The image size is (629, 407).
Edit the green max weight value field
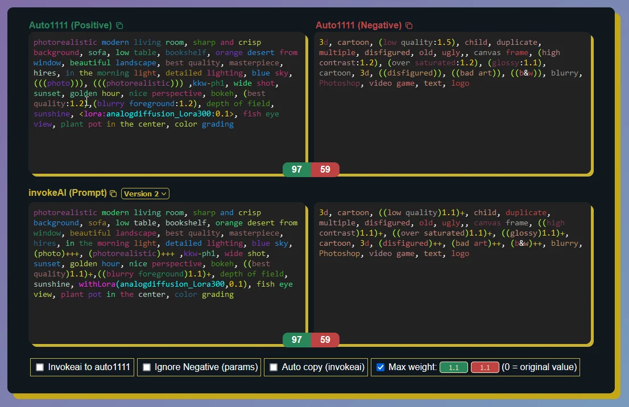click(x=454, y=367)
